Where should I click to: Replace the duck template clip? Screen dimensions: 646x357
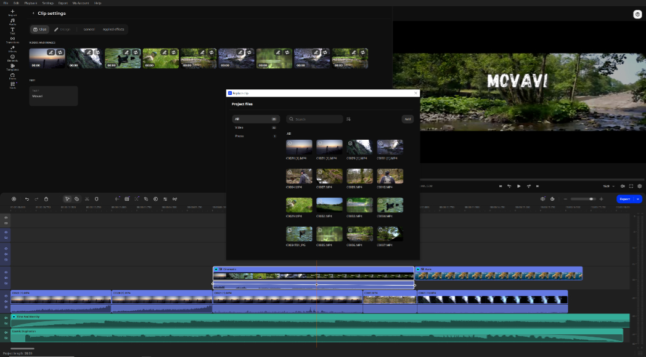tap(136, 52)
